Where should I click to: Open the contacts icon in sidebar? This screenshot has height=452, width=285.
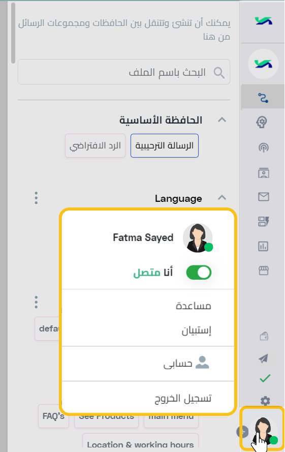[263, 173]
